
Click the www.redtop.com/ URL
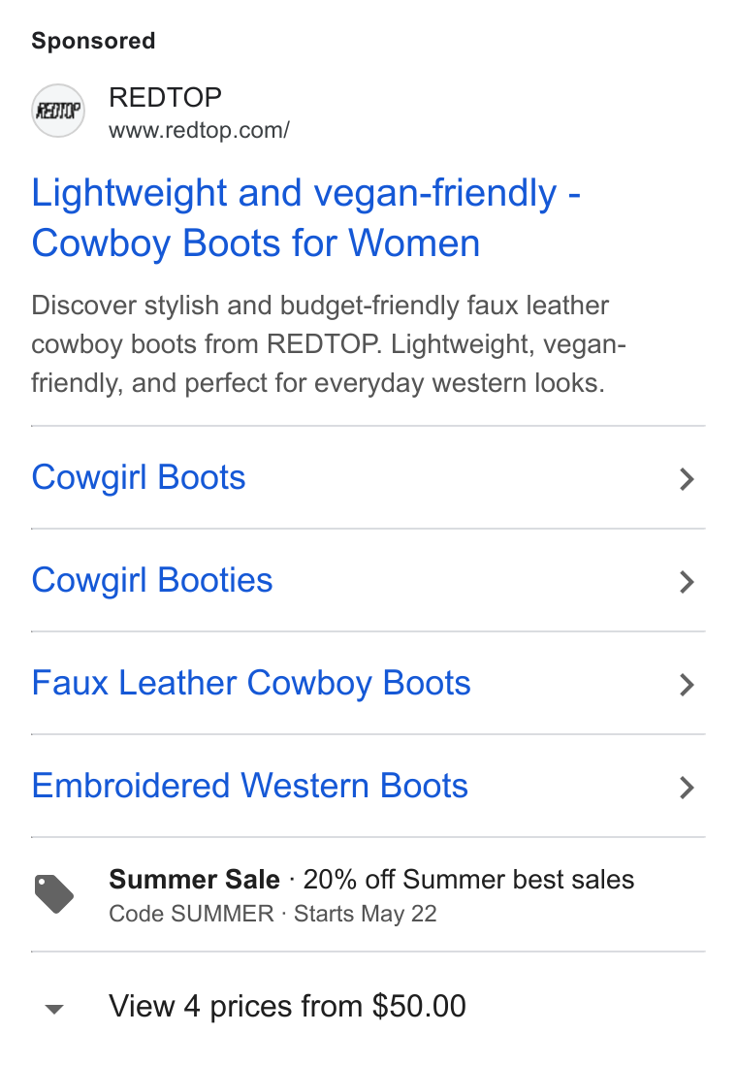tap(199, 130)
